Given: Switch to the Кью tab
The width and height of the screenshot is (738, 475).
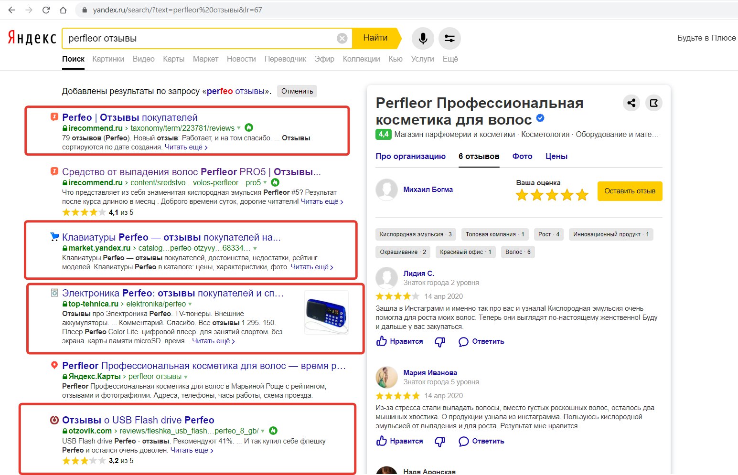Looking at the screenshot, I should 396,59.
